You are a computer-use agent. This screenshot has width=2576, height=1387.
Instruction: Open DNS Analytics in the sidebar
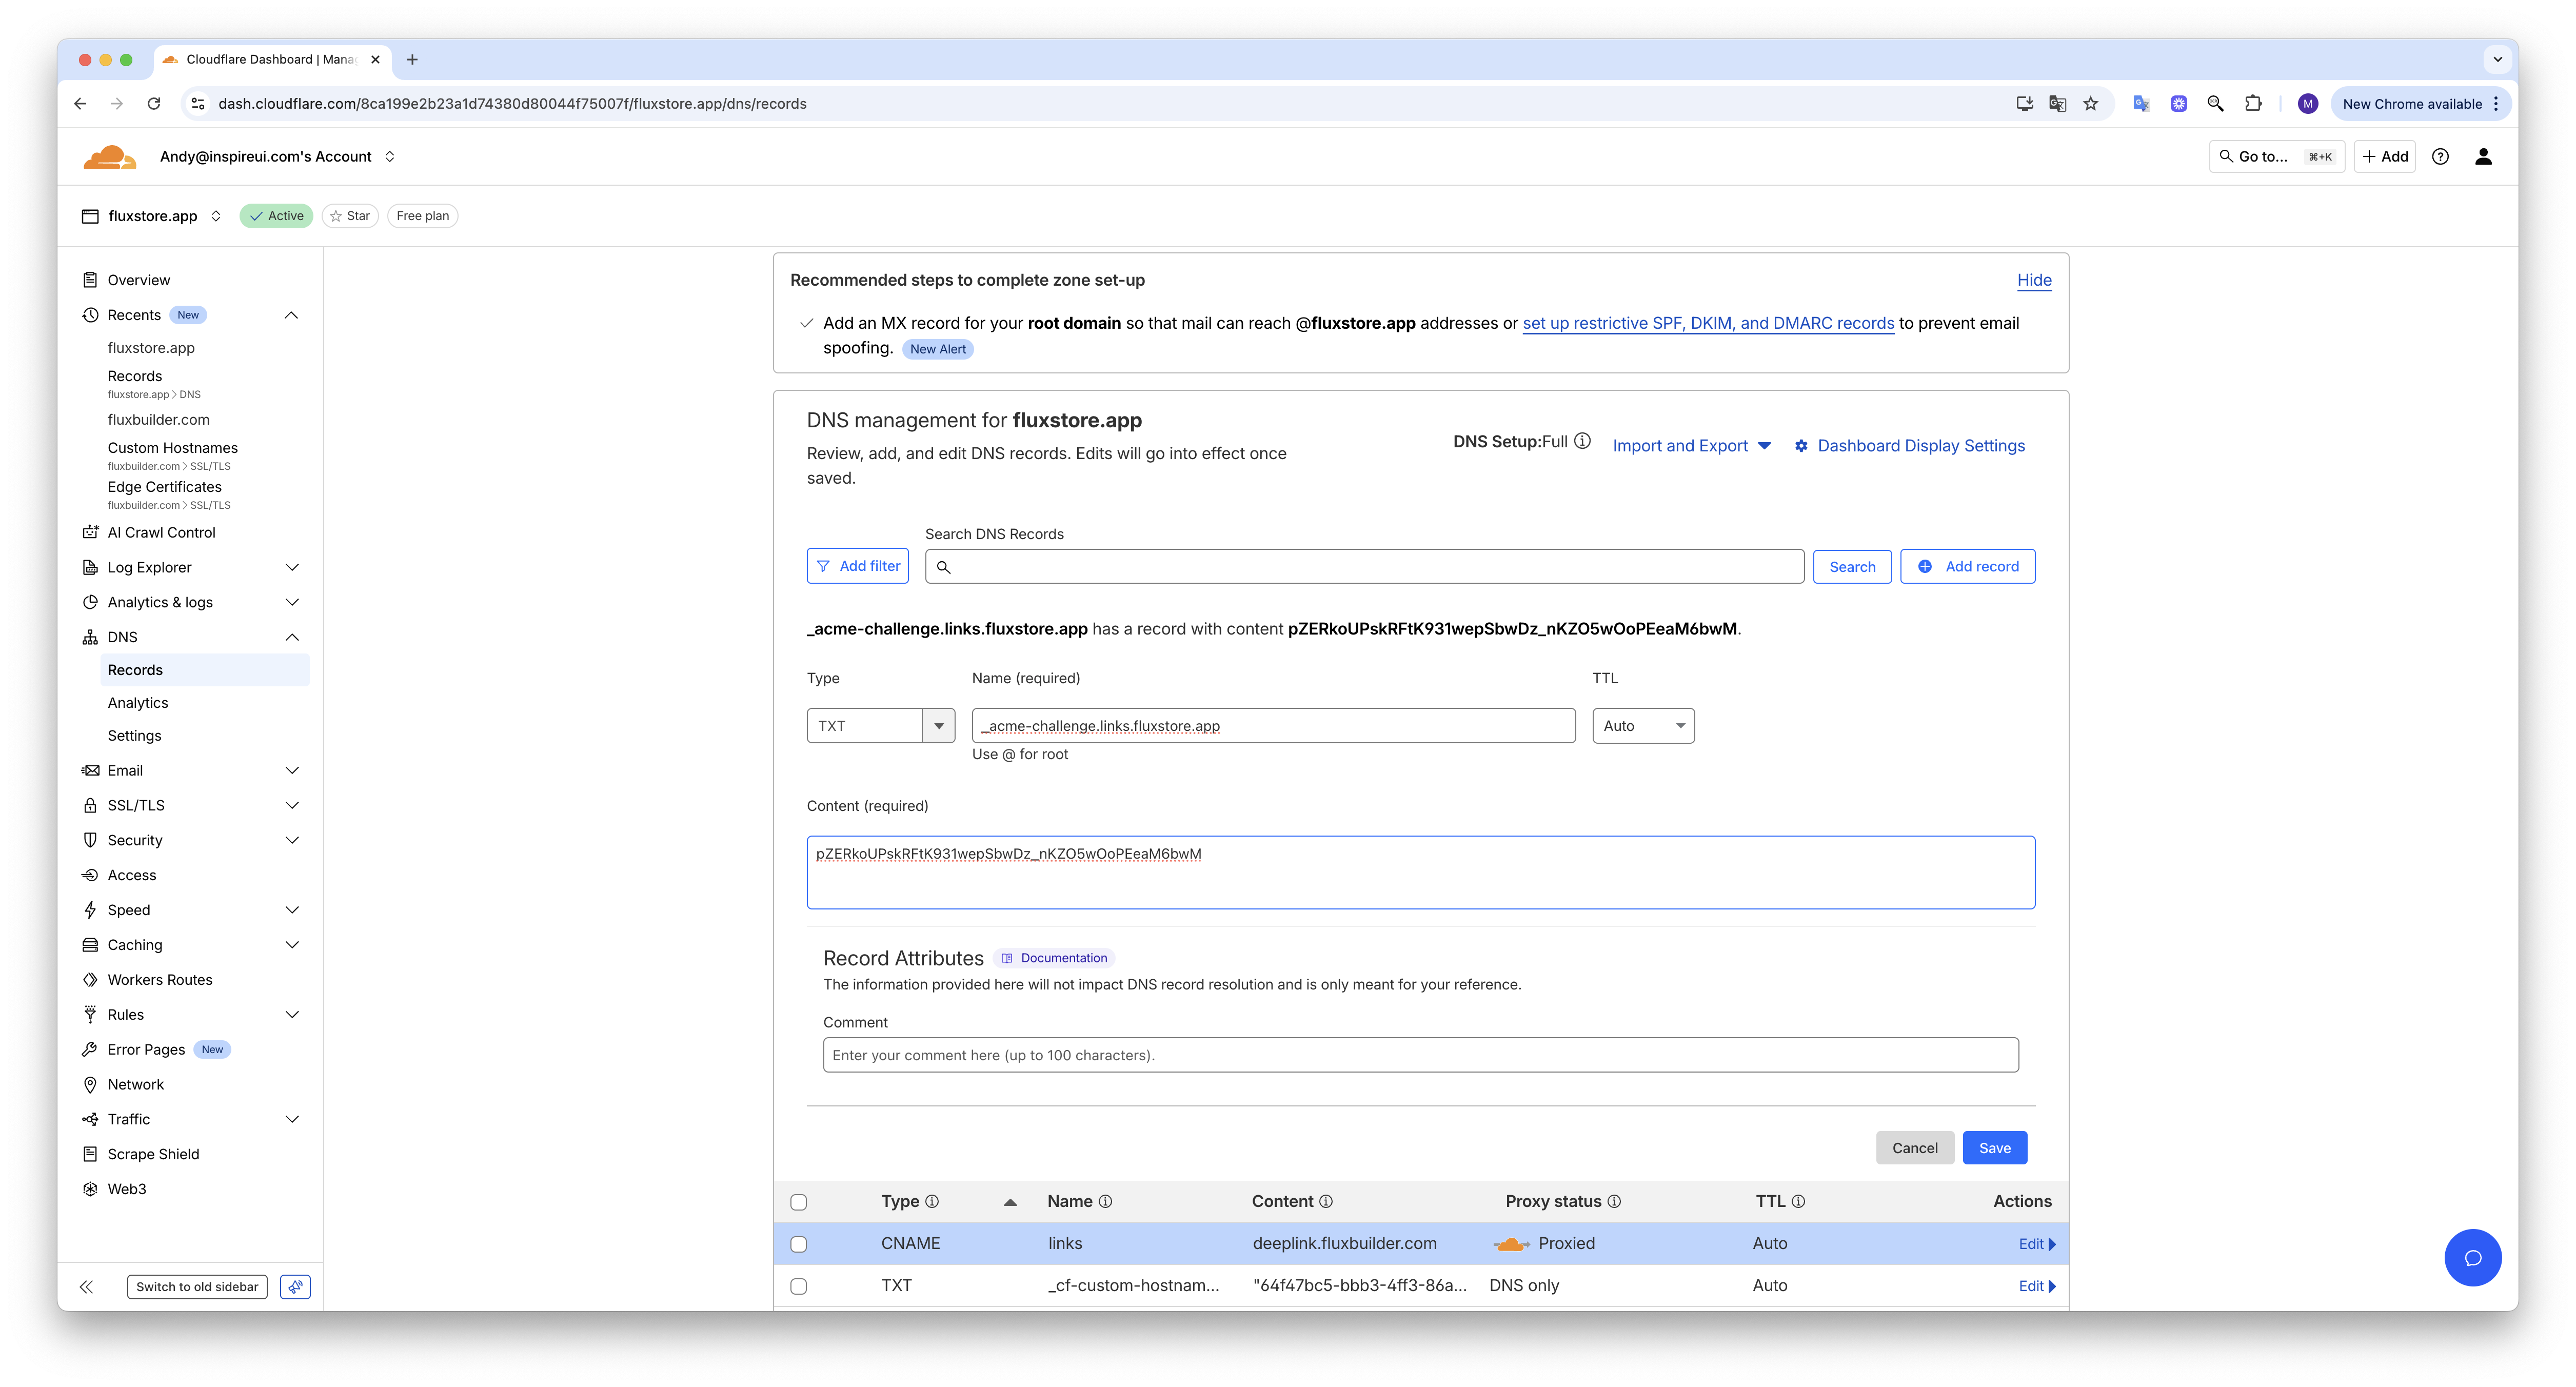click(x=138, y=703)
